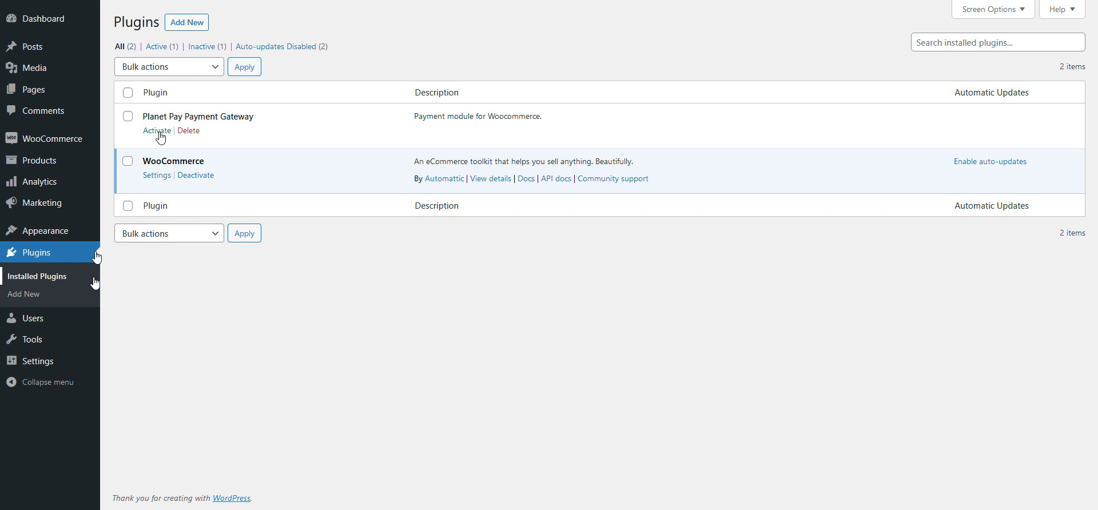This screenshot has height=510, width=1098.
Task: Activate Planet Pay Payment Gateway plugin
Action: tap(157, 130)
